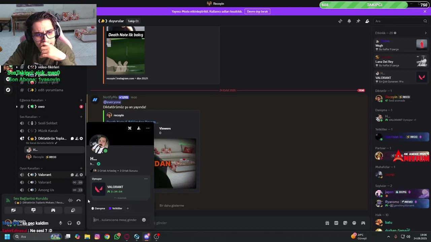Viewport: 431px width, 242px height.
Task: Disconnect from voice with hang-up icon
Action: 78,200
